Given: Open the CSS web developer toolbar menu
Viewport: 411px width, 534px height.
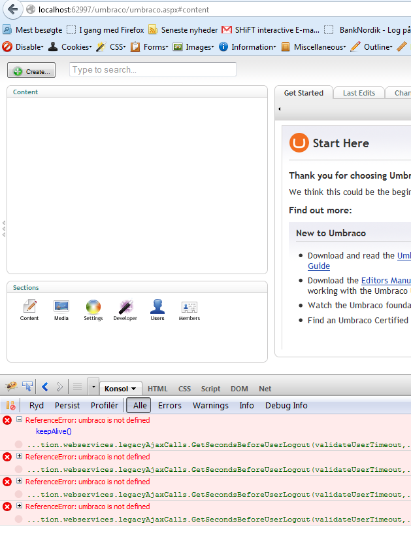Looking at the screenshot, I should click(x=111, y=46).
